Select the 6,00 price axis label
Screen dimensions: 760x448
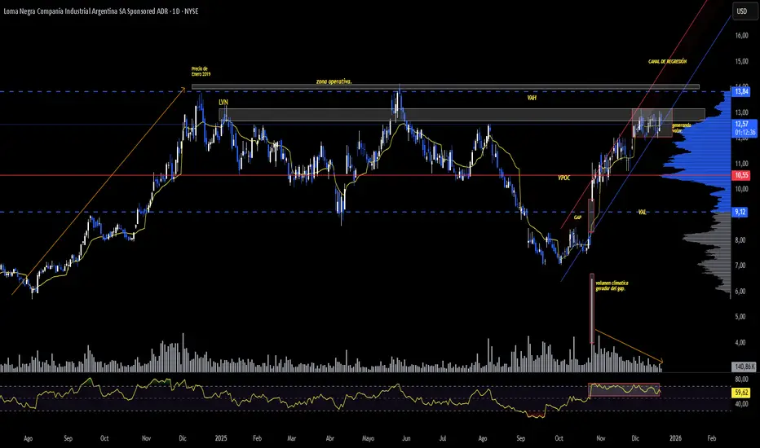pyautogui.click(x=740, y=291)
